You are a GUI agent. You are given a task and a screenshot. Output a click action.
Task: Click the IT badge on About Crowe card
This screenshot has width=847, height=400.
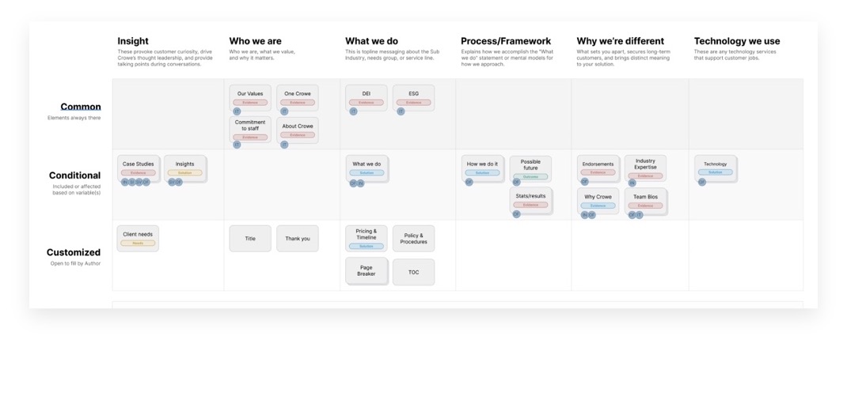point(283,144)
